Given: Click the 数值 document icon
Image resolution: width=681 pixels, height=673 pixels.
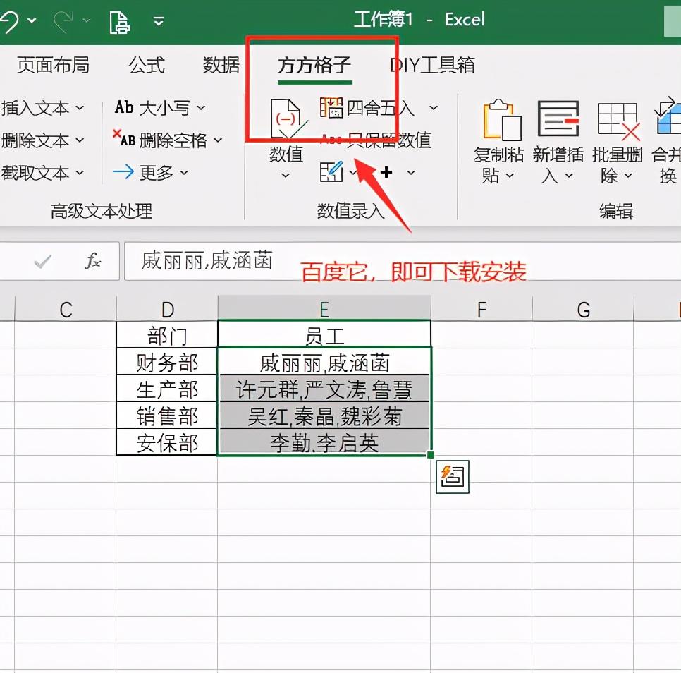Looking at the screenshot, I should coord(288,120).
